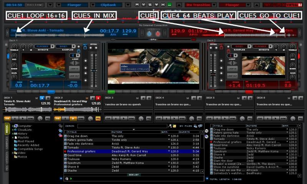
Task: Click Deck 1 TREBLE knob
Action: [14, 46]
